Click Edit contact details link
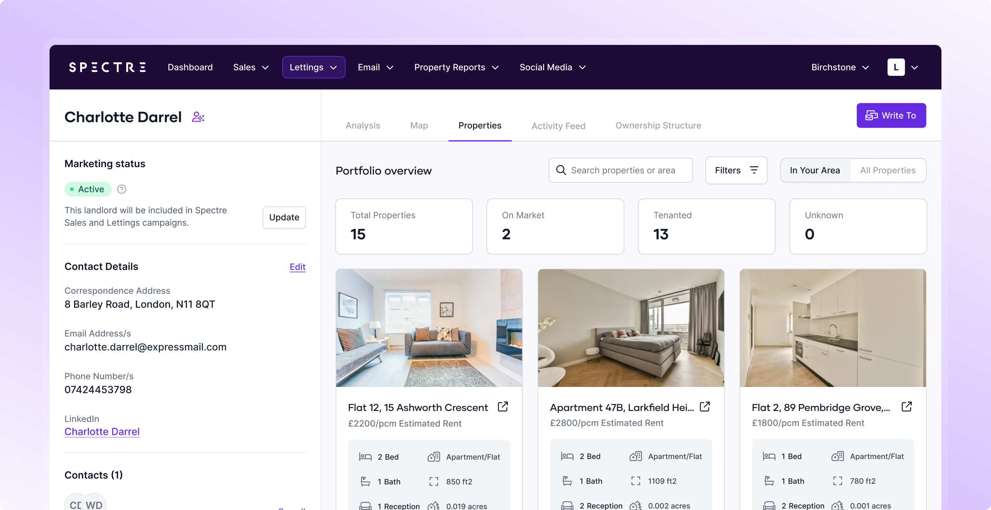 point(297,267)
